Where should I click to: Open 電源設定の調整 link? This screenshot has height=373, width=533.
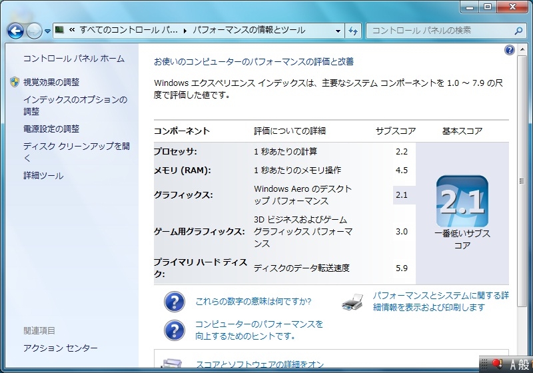(x=51, y=129)
